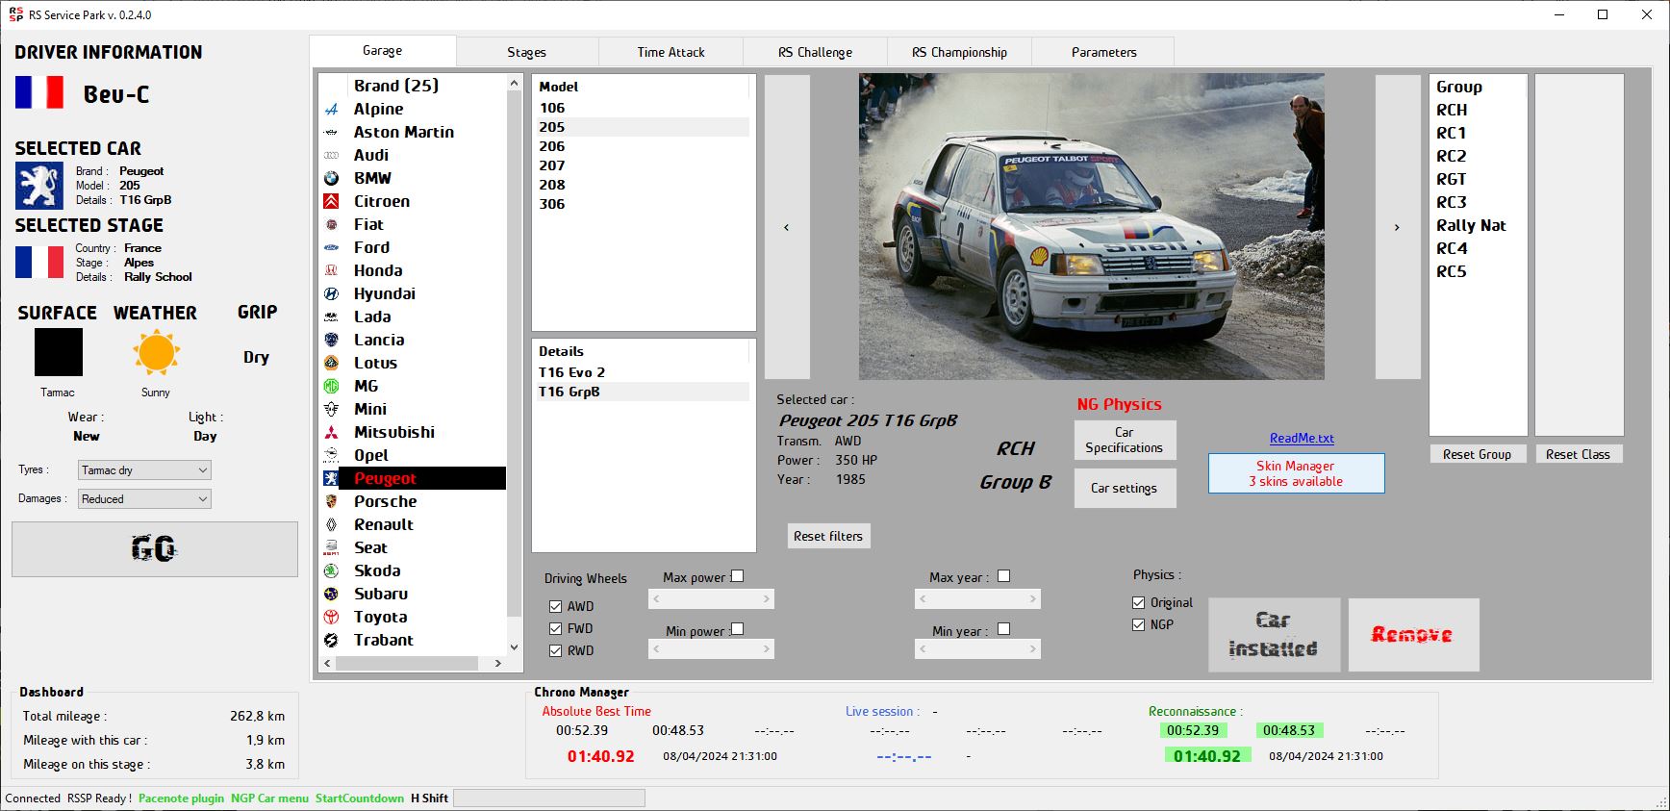Screen dimensions: 1670x811
Task: Click the Hyundai logo icon
Action: coord(331,293)
